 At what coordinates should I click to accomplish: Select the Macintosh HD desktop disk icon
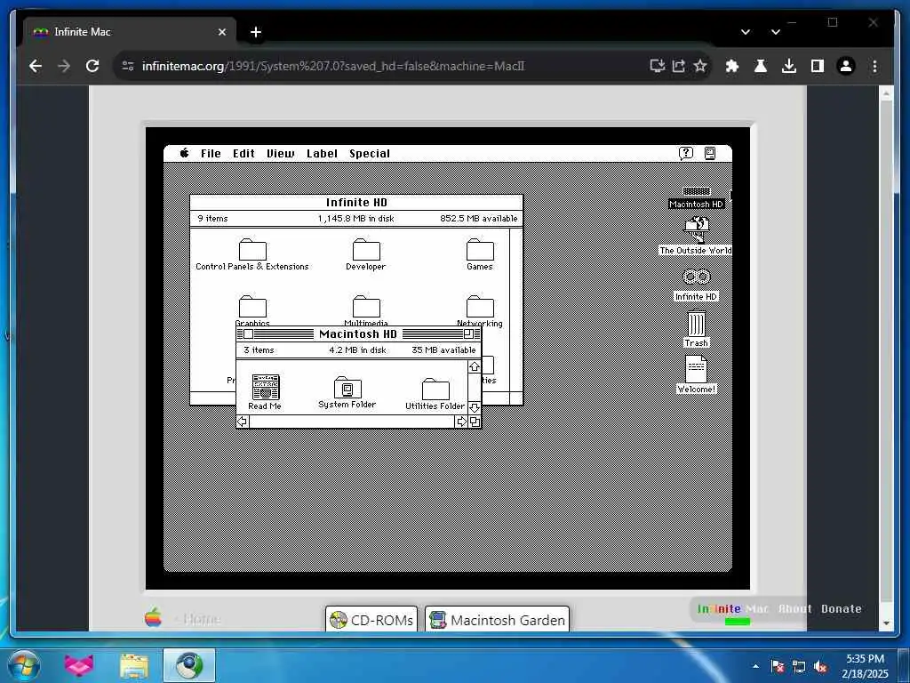point(697,197)
